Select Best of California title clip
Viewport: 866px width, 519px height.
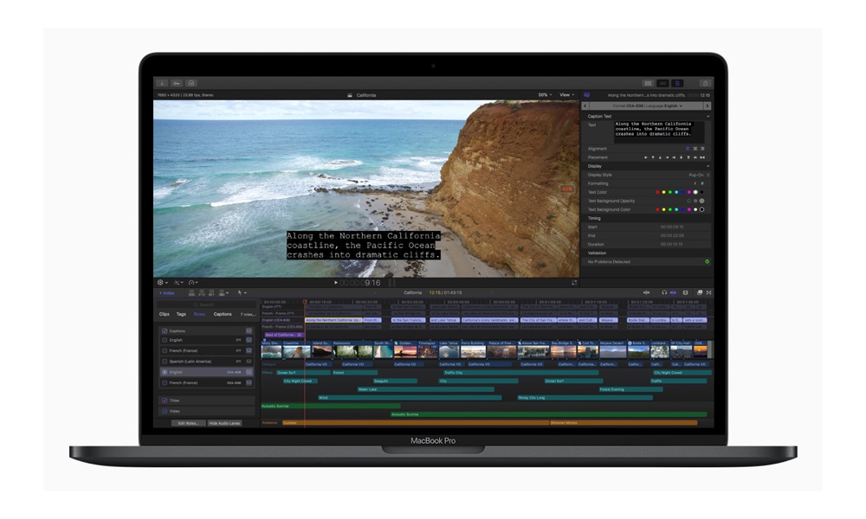(284, 335)
